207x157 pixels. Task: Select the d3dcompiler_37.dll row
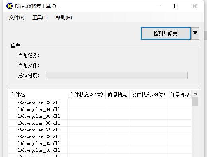[100, 130]
